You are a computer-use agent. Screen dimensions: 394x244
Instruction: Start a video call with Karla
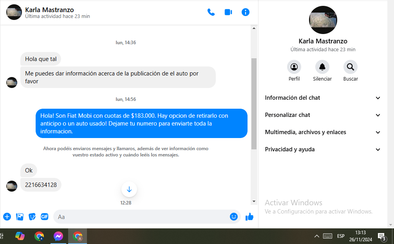click(228, 12)
